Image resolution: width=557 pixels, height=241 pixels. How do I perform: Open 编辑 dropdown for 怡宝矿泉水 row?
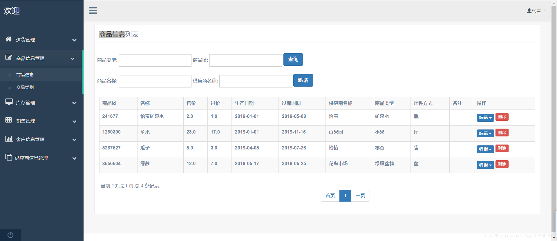[x=485, y=118]
